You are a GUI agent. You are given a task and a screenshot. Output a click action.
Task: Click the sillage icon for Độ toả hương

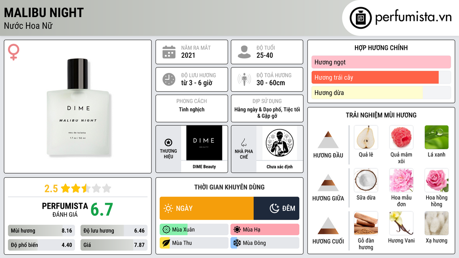244,79
